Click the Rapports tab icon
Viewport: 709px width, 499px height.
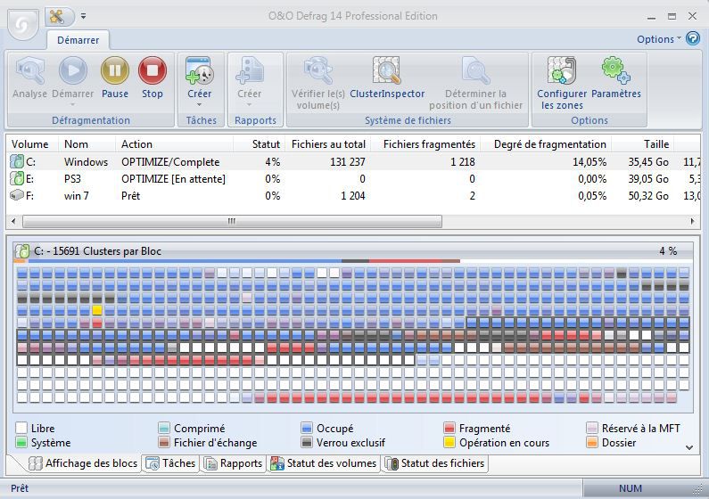210,463
